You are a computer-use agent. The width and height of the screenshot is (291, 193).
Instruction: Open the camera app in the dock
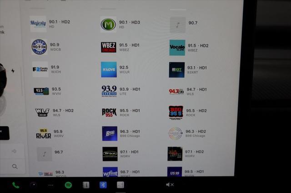34,185
